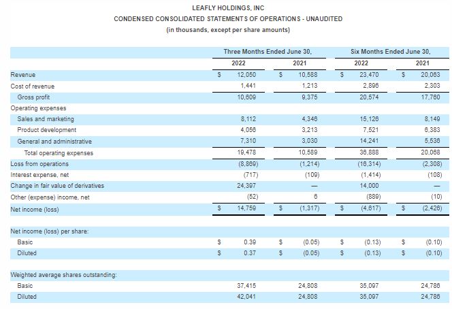The height and width of the screenshot is (309, 452).
Task: Select the Total operating expenses value 19,478
Action: [247, 152]
